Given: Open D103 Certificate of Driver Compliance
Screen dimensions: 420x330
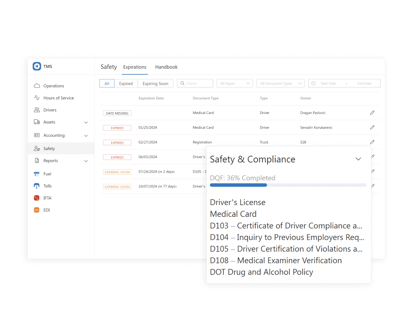Looking at the screenshot, I should pyautogui.click(x=286, y=226).
